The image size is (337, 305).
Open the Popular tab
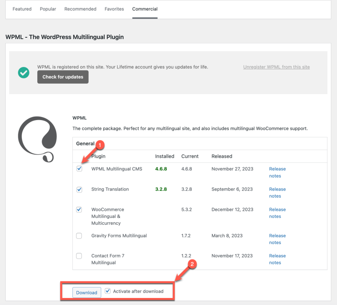coord(48,9)
